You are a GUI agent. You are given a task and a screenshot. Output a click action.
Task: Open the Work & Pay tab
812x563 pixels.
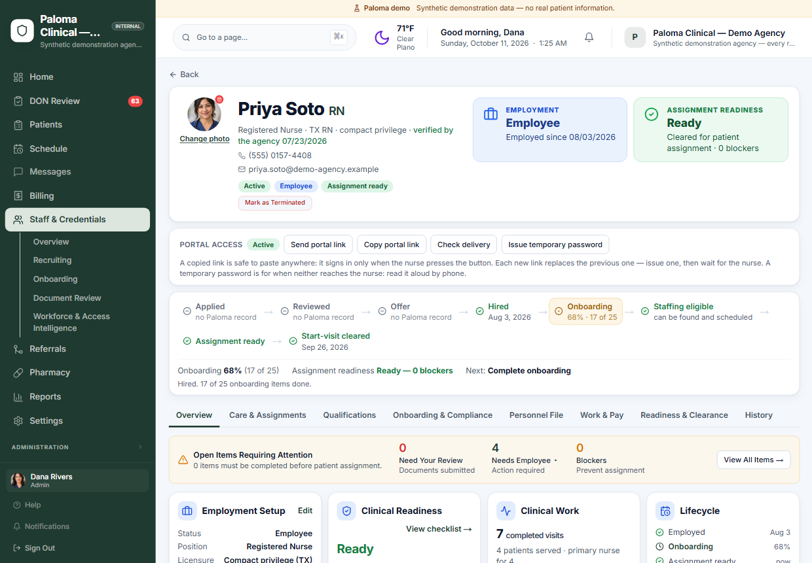[x=602, y=415]
